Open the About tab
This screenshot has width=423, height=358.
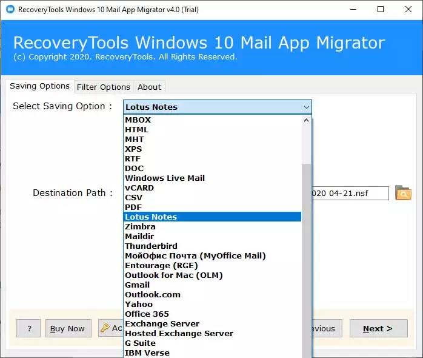(x=149, y=87)
